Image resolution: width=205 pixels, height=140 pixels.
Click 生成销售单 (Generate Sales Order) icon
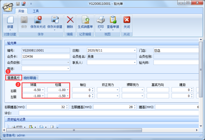point(85,20)
